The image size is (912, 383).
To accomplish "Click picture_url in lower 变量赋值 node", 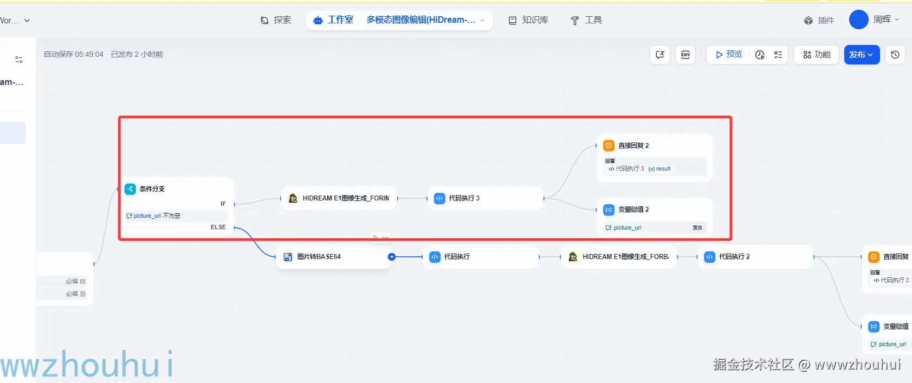I will (x=888, y=345).
